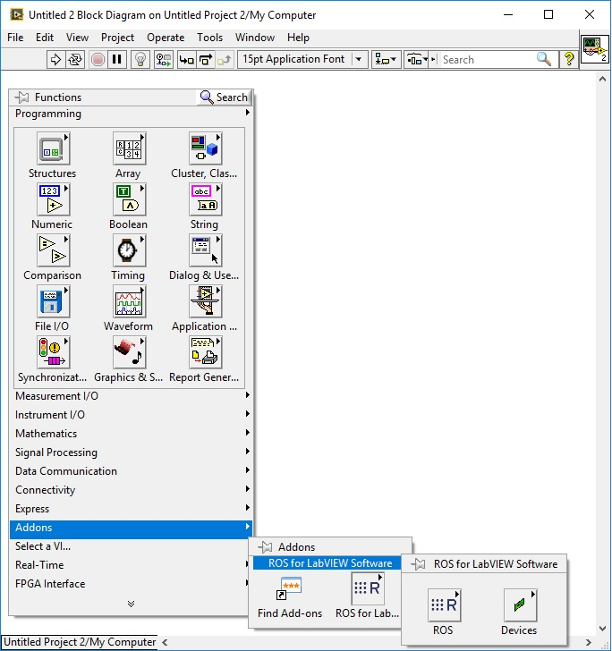Click the Find Add-ons shortcut icon
Viewport: 612px width, 651px height.
click(289, 588)
